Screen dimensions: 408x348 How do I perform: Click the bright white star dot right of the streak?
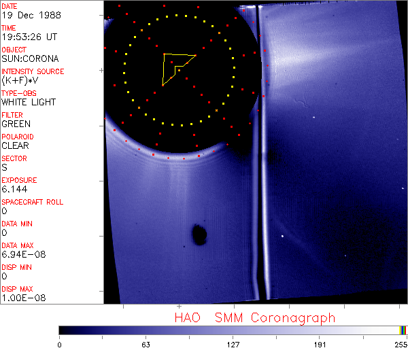[282, 236]
